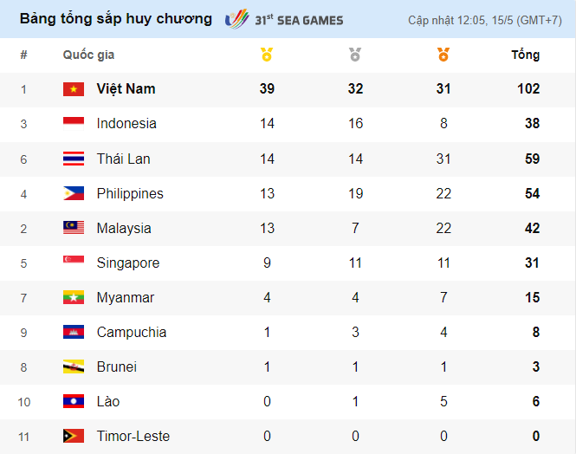
Task: Open the Việt Nam country link
Action: (x=126, y=89)
